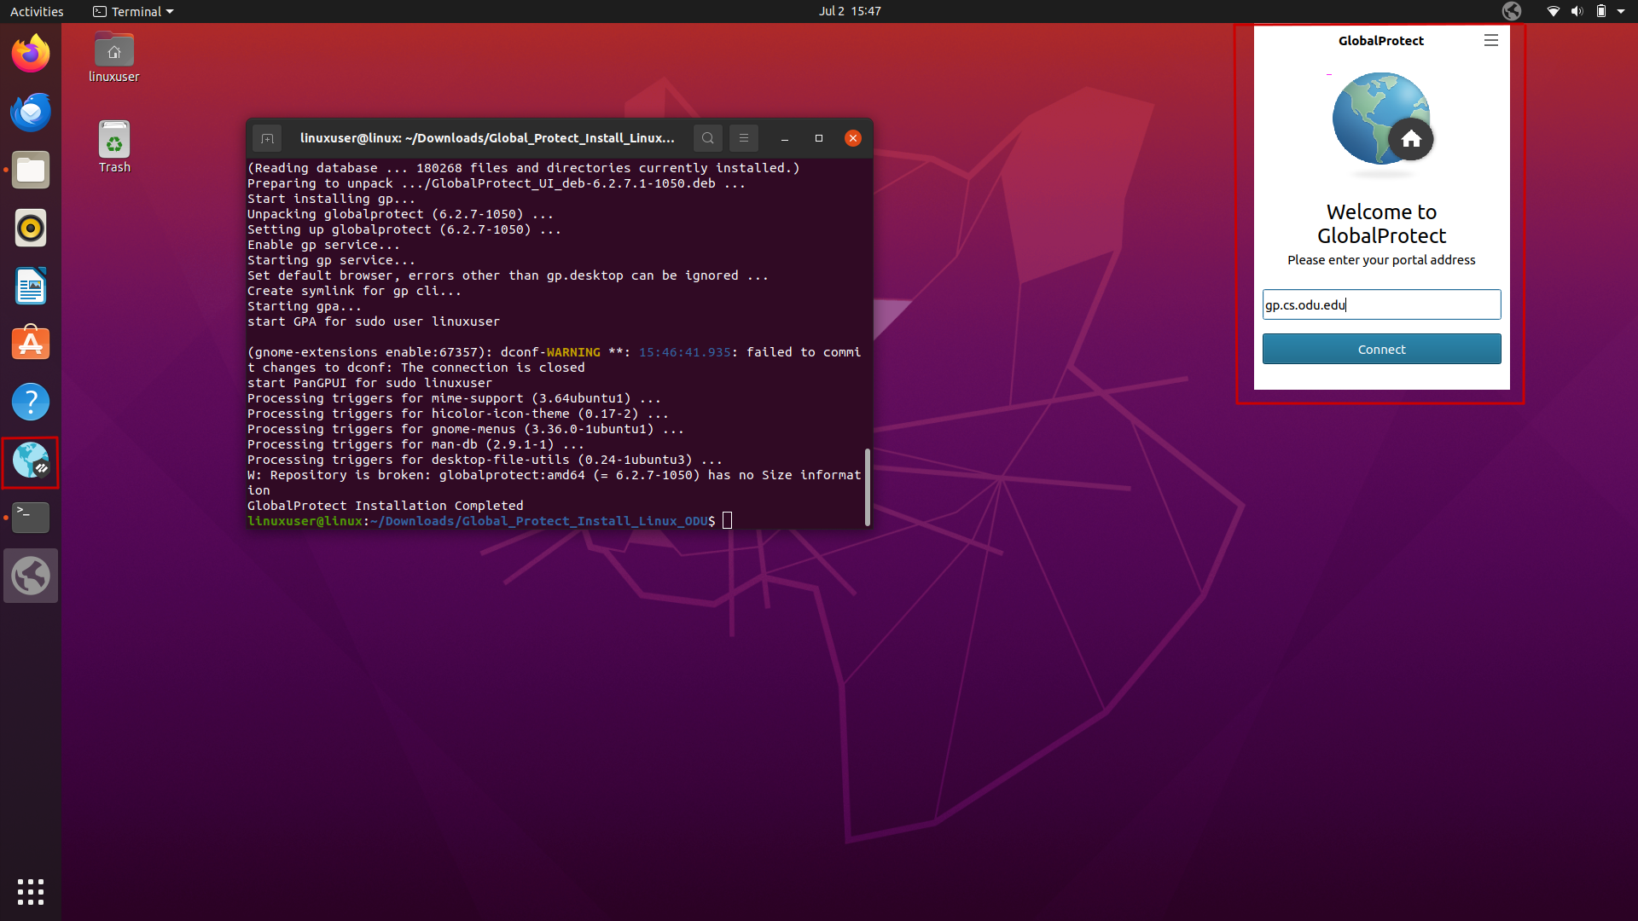
Task: Focus the portal address field
Action: (1382, 304)
